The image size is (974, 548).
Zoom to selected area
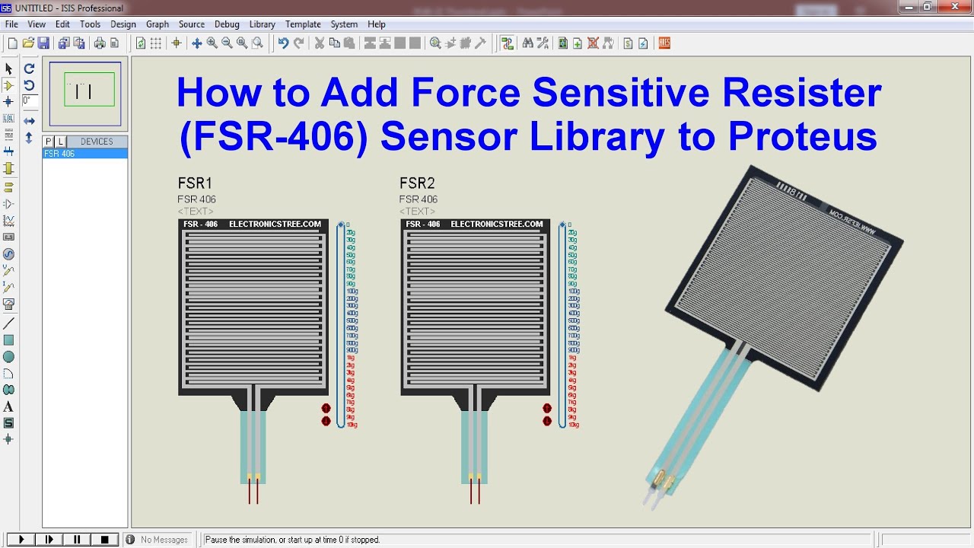[257, 43]
